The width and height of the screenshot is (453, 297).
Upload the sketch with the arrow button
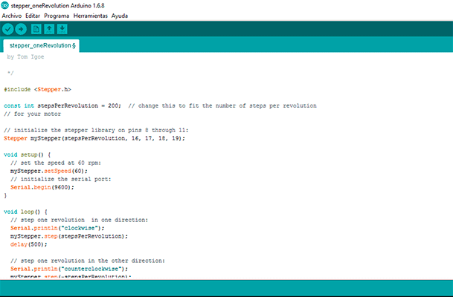(x=21, y=29)
